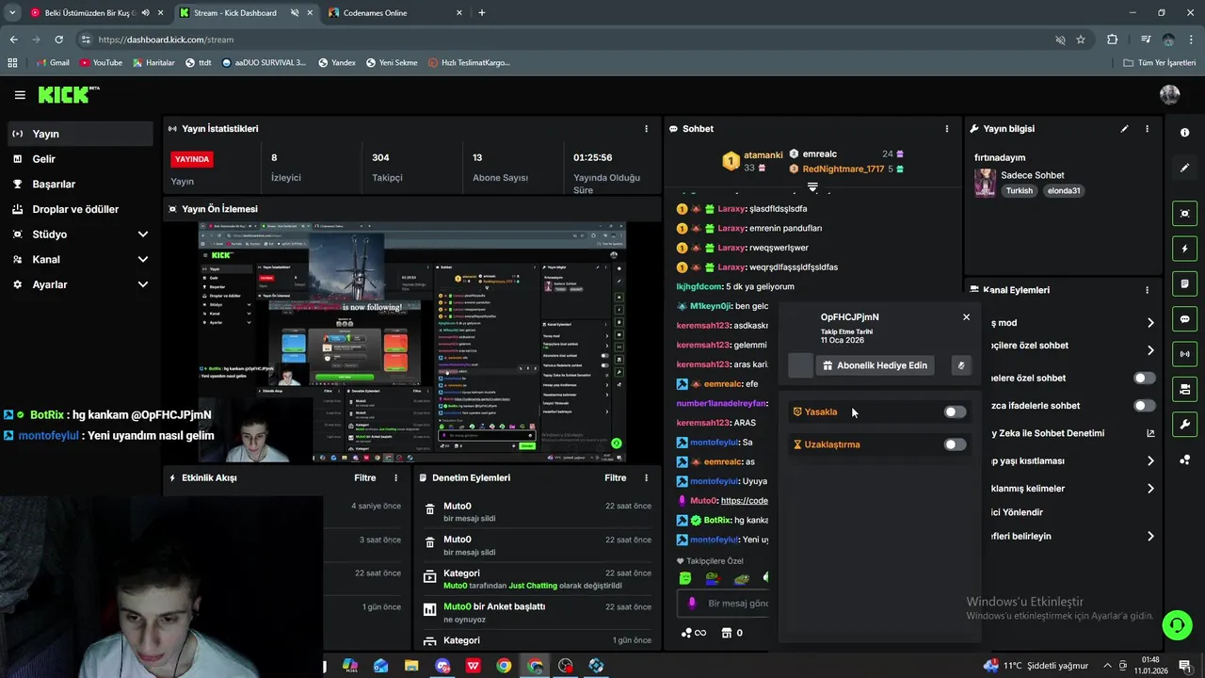Toggle the wrench stream info icon in the right sidebar

point(1184,424)
